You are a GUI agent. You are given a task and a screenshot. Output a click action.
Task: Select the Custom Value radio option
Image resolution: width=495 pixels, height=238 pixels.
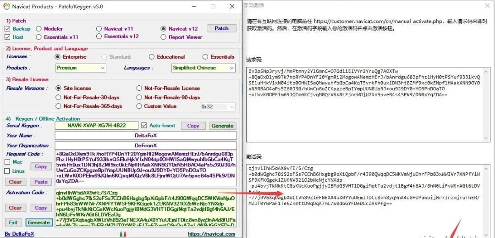[139, 106]
